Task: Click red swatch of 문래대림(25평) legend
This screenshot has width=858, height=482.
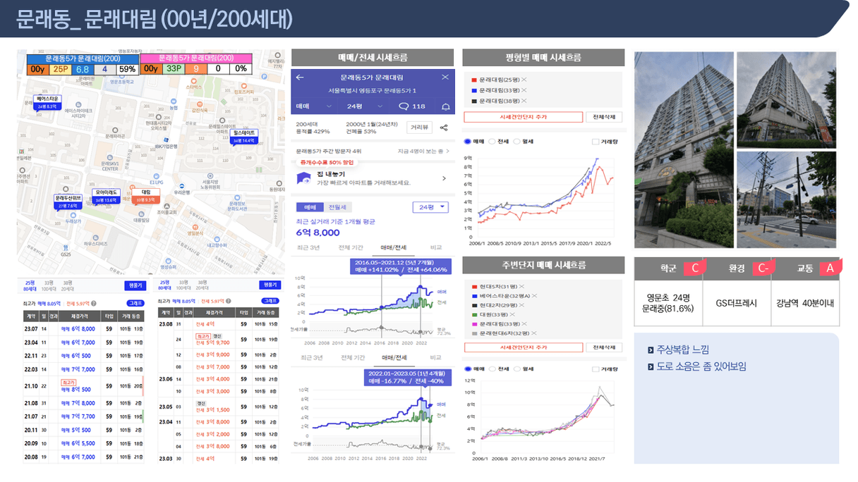Action: [474, 80]
